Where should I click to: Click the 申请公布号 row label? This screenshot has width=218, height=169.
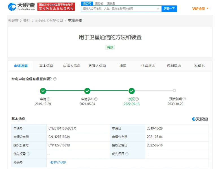[21, 137]
